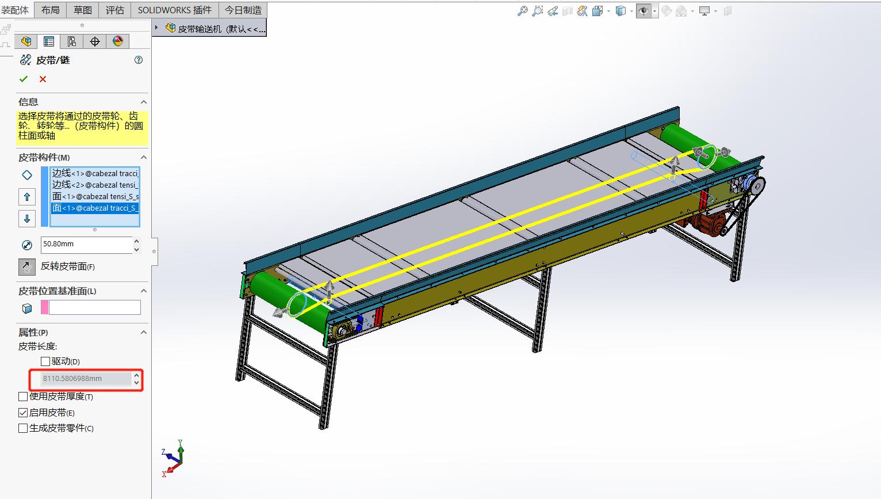The width and height of the screenshot is (881, 499).
Task: Move the selected belt member down
Action: [x=27, y=218]
